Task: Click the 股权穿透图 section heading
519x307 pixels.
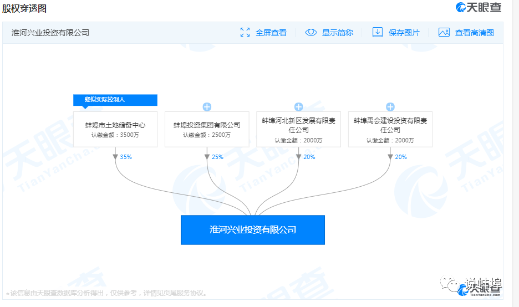Action: [x=24, y=8]
